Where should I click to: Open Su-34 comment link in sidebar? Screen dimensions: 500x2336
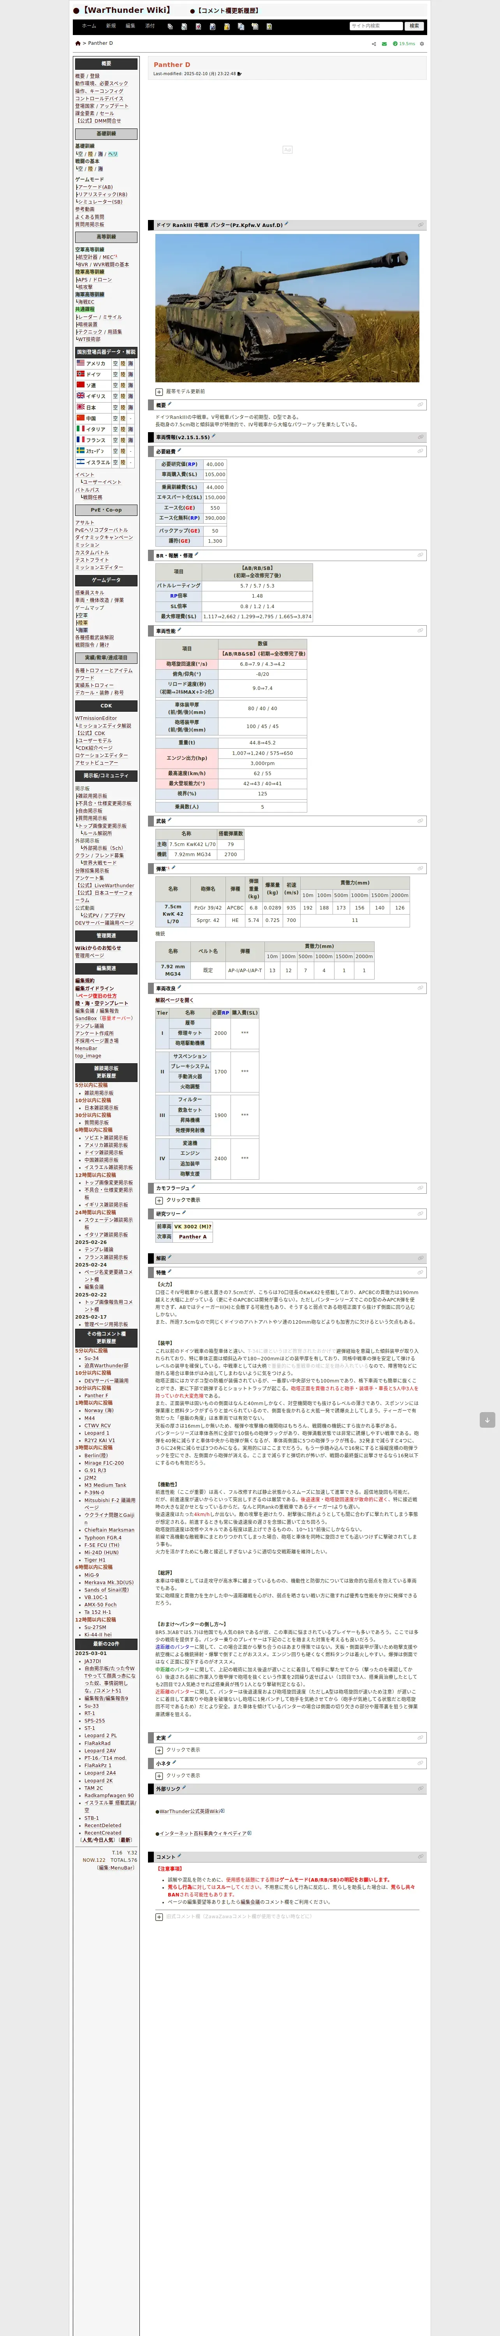92,1358
